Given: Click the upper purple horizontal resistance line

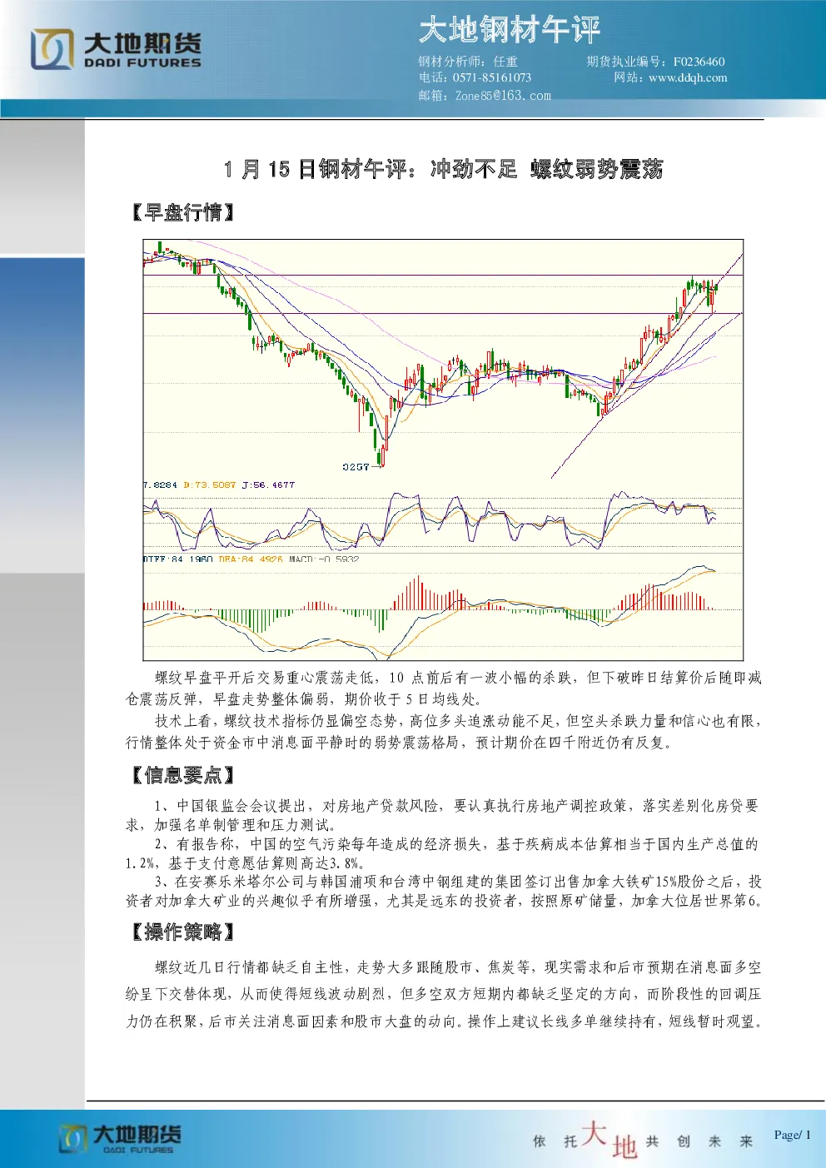Looking at the screenshot, I should 443,275.
